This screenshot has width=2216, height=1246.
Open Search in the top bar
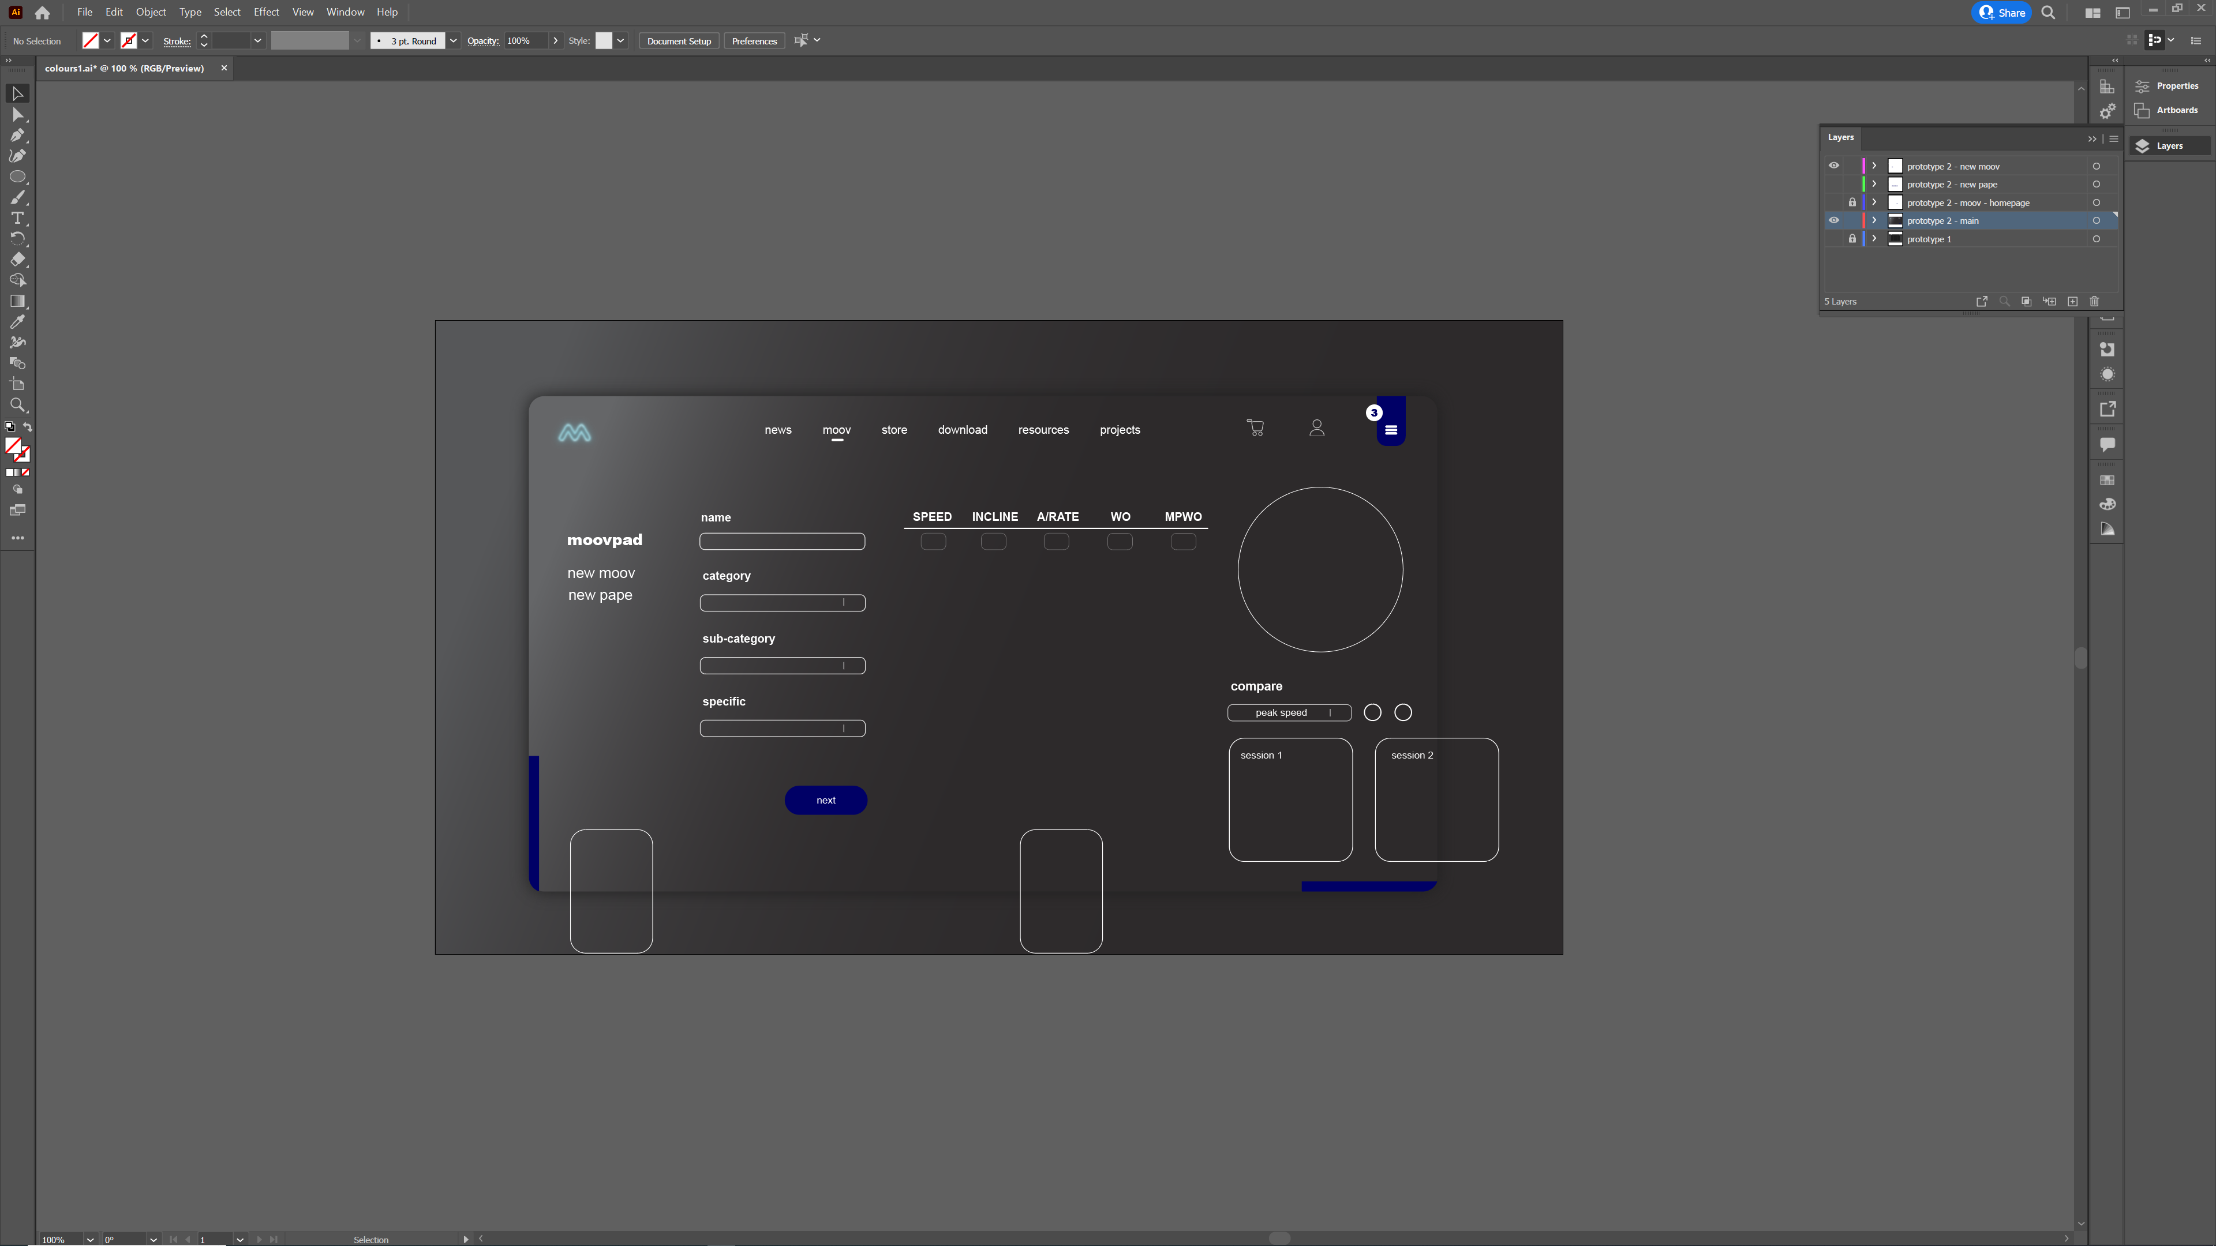pyautogui.click(x=2048, y=13)
